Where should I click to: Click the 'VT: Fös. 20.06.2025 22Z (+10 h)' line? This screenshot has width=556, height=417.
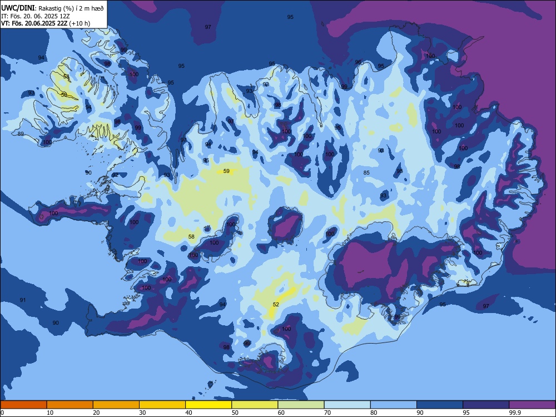46,23
